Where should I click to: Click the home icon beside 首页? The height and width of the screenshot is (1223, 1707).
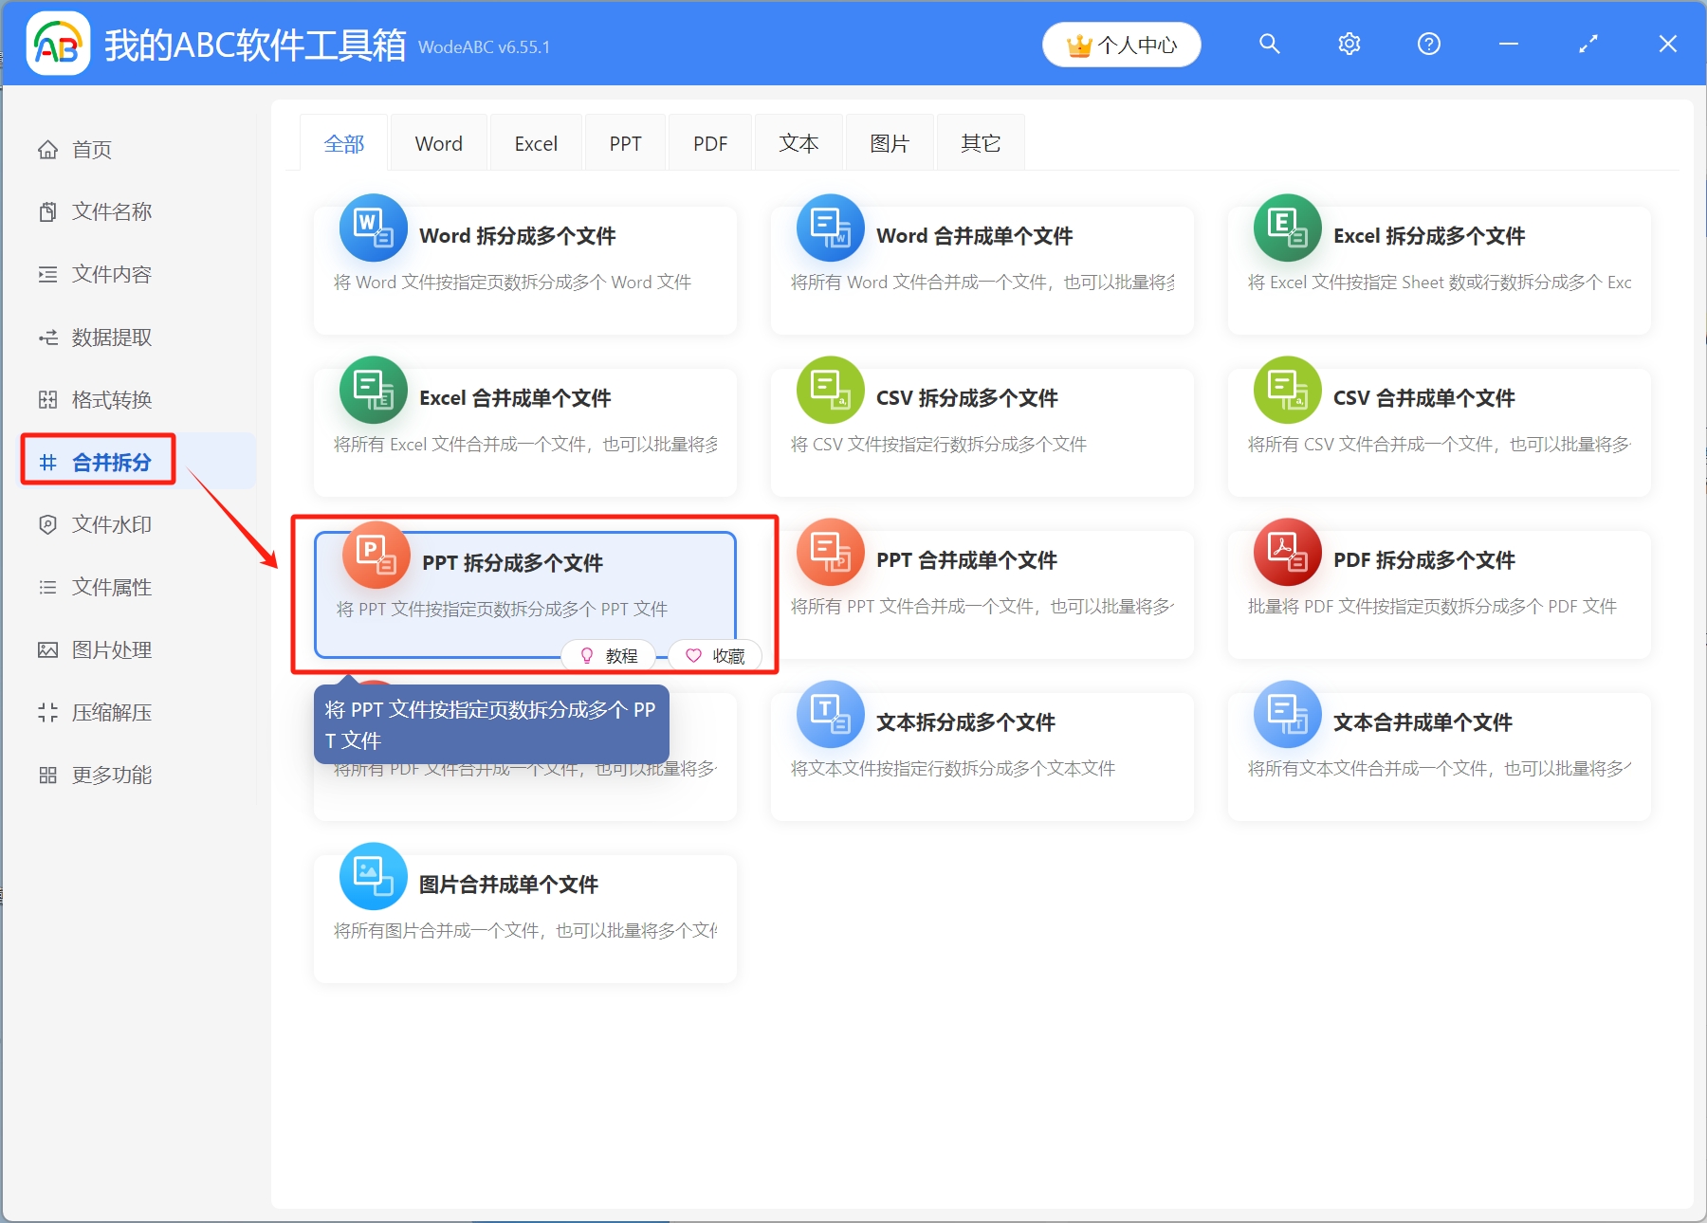(47, 150)
